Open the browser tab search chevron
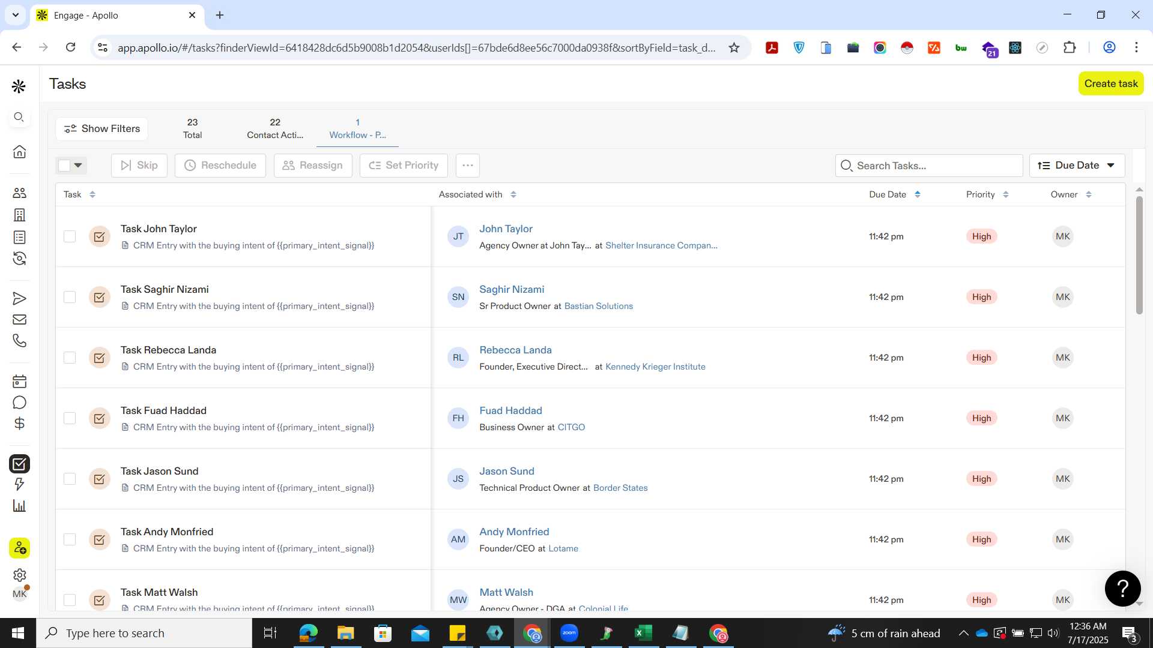Viewport: 1153px width, 648px height. (x=15, y=15)
